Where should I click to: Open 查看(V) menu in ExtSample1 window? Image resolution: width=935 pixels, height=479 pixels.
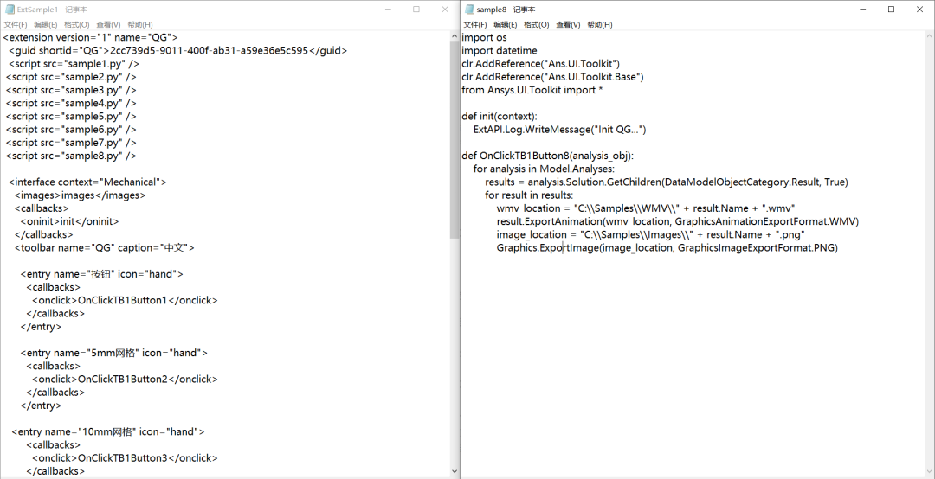[x=108, y=24]
